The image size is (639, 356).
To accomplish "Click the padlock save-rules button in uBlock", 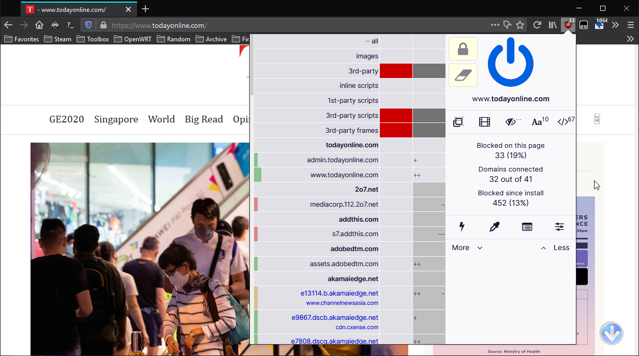I will coord(463,49).
